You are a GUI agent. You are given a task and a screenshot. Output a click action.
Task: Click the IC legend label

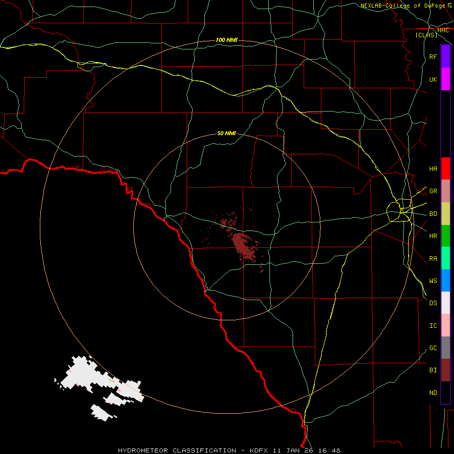point(433,326)
